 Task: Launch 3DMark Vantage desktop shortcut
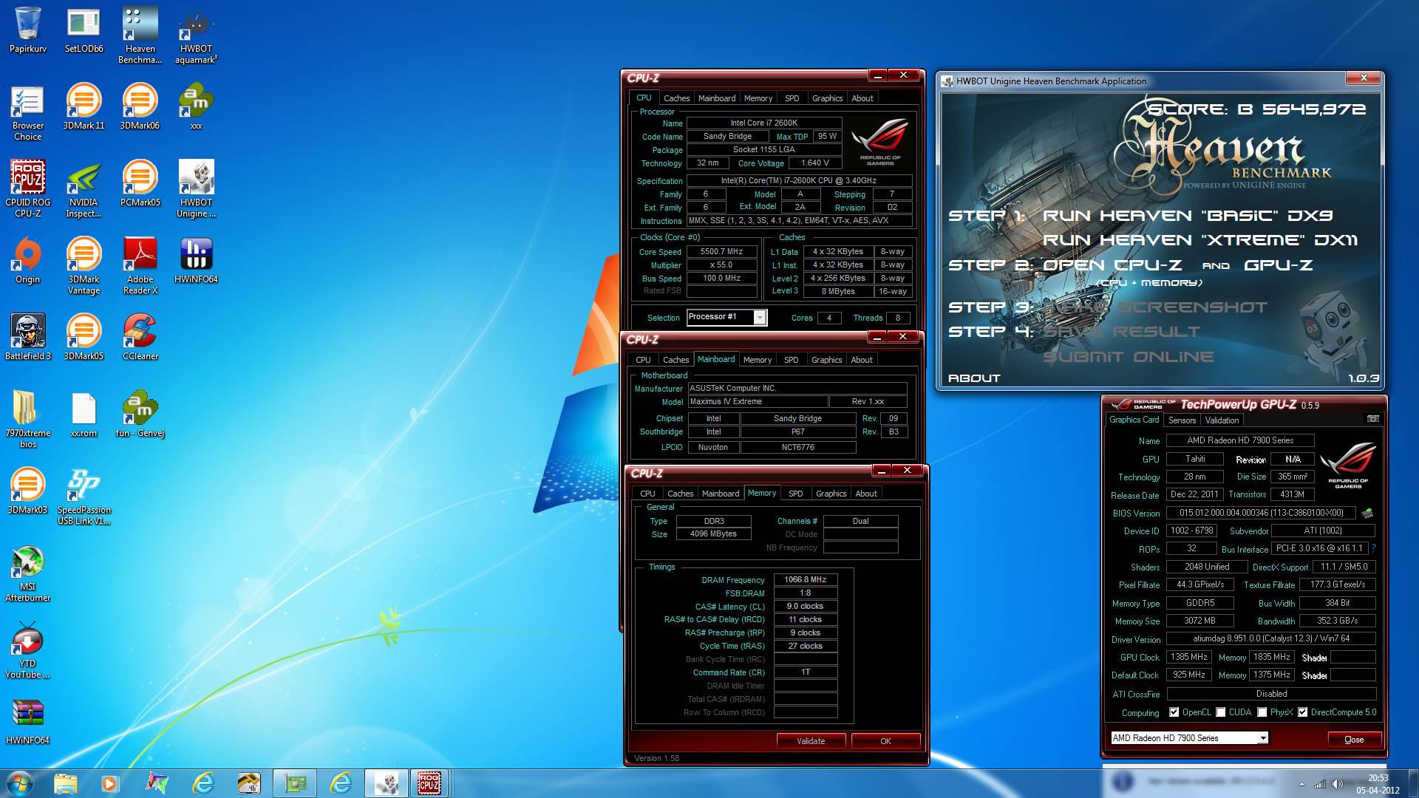click(84, 266)
